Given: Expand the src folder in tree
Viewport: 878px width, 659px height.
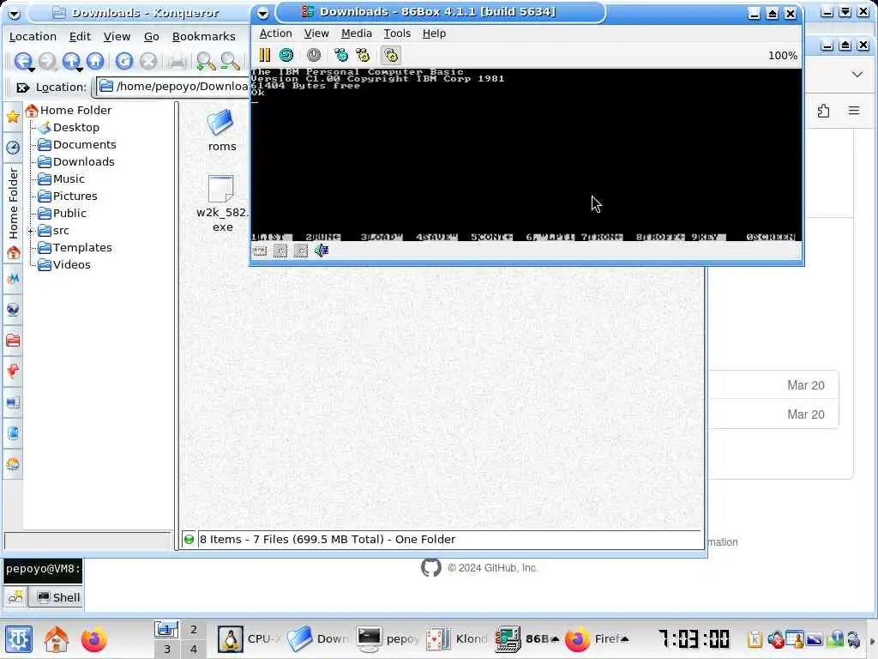Looking at the screenshot, I should point(31,231).
